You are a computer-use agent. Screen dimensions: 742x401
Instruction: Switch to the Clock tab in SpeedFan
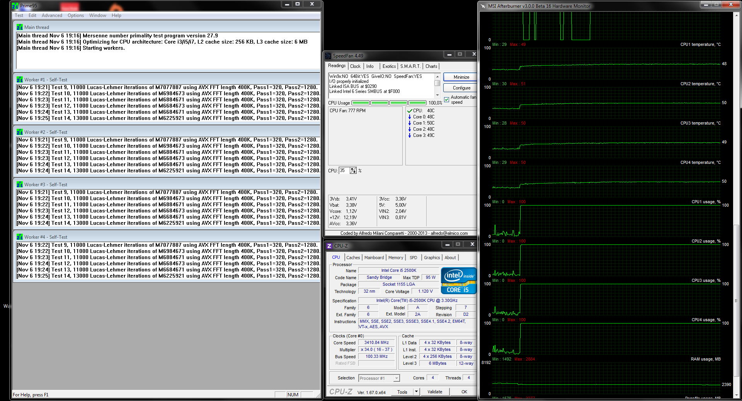356,66
